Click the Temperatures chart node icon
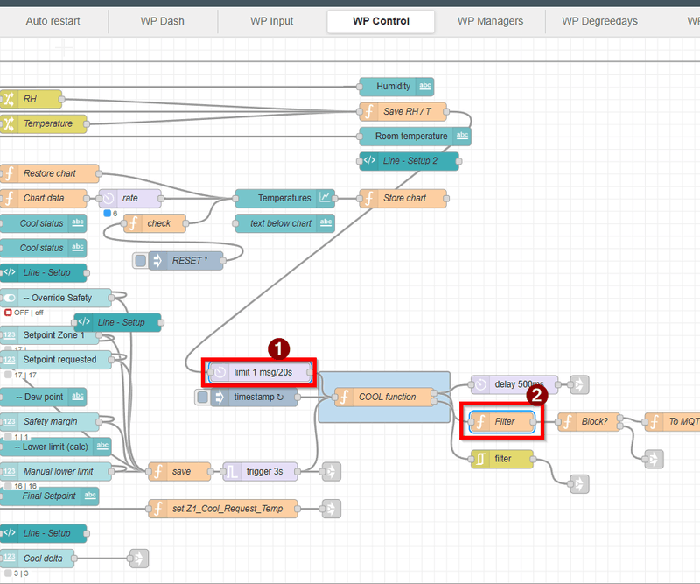The image size is (700, 584). tap(325, 198)
